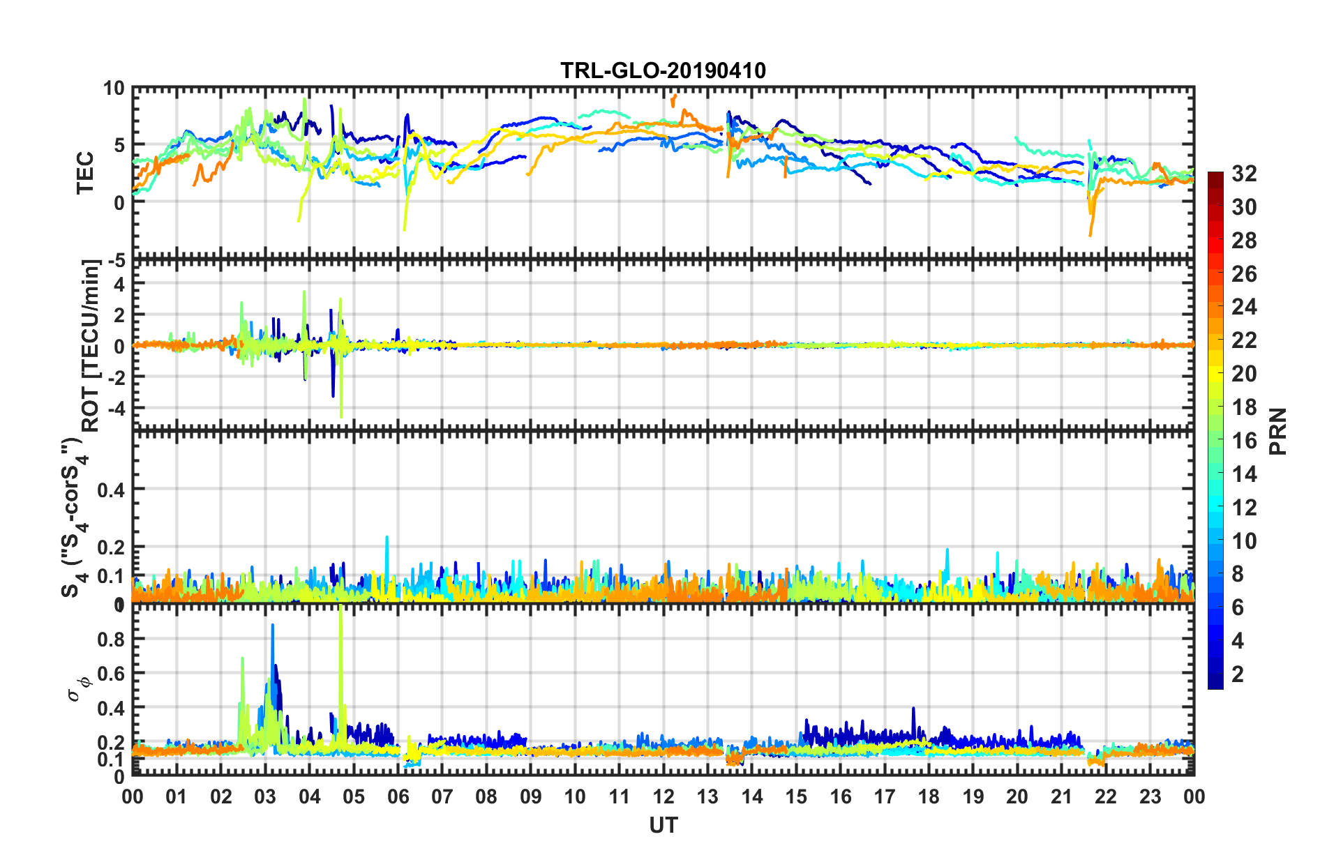Click colorbar tick value 4
Screen dimensions: 1327x862
point(1238,641)
